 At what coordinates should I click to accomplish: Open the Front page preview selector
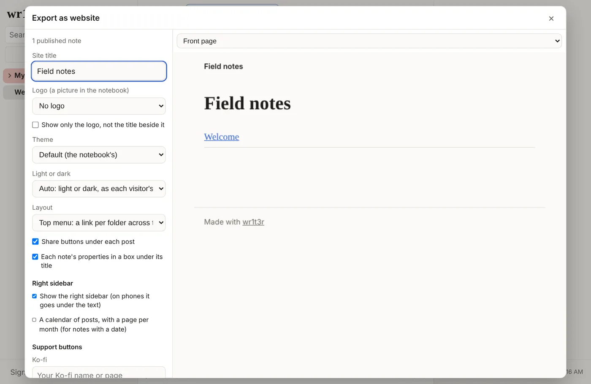(369, 41)
